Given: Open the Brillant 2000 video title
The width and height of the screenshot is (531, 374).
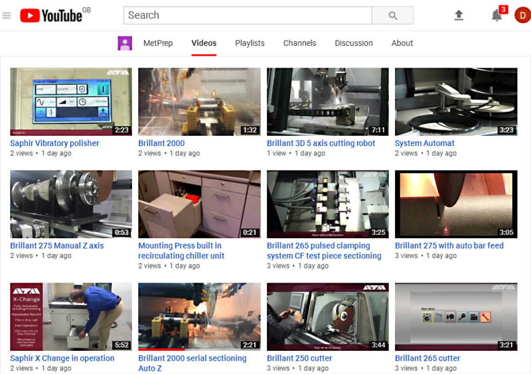Looking at the screenshot, I should pos(161,143).
